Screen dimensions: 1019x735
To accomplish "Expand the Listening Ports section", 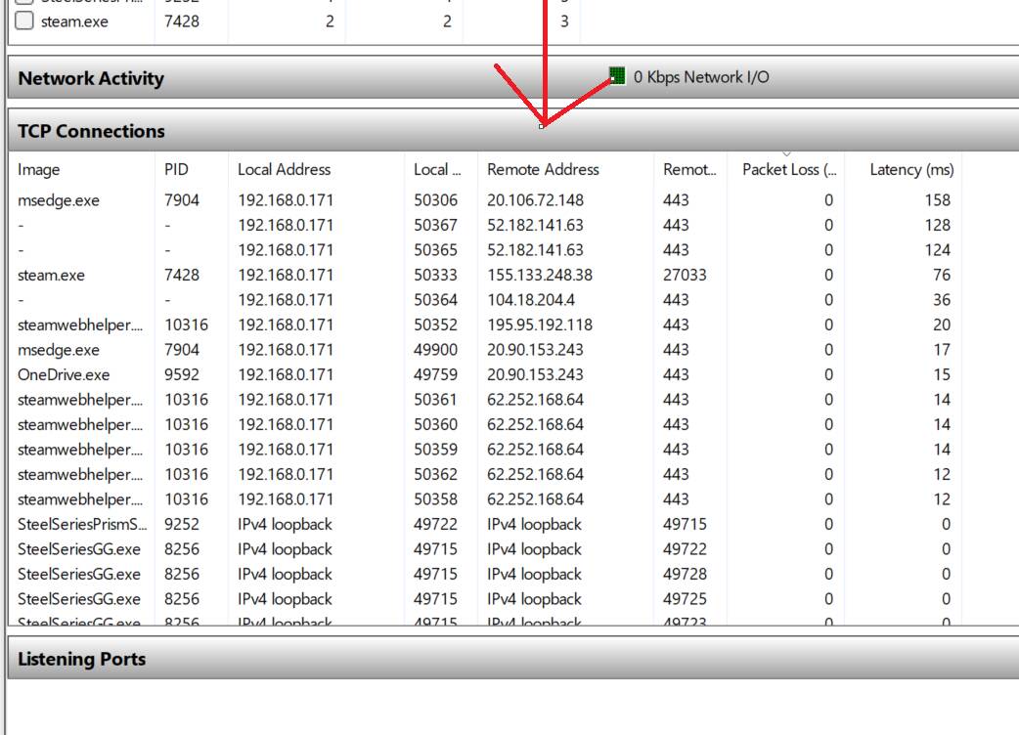I will coord(81,659).
